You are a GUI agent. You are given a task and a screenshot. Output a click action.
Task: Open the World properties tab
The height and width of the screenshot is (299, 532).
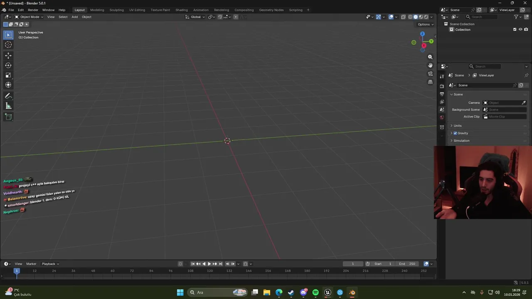coord(442,118)
